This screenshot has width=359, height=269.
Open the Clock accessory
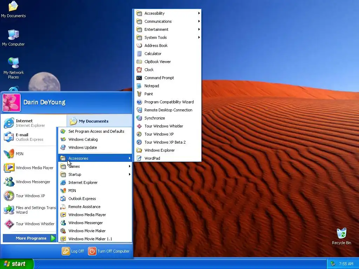point(168,70)
